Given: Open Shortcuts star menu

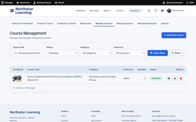Looking at the screenshot, I should [23, 3].
